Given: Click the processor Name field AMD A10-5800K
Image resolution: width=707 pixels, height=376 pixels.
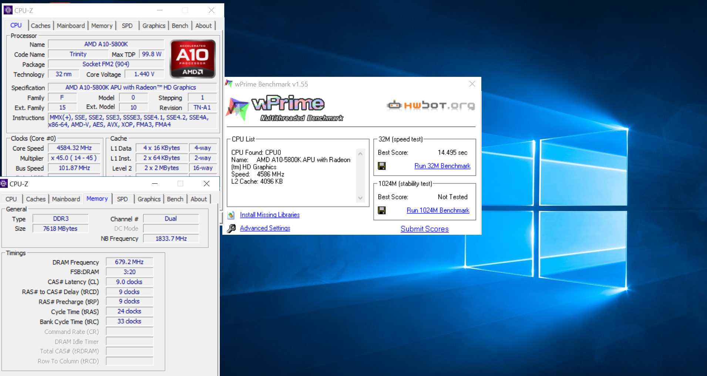Looking at the screenshot, I should click(106, 44).
